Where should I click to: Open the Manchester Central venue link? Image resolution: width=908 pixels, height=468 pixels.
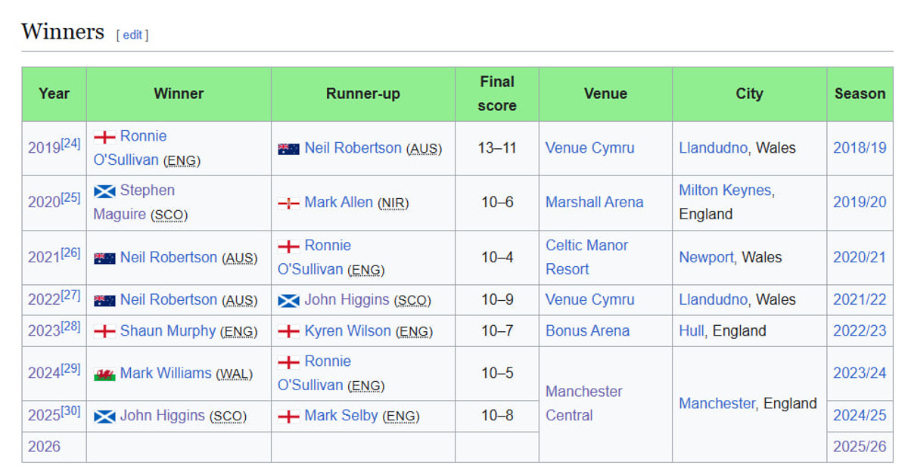tap(583, 403)
